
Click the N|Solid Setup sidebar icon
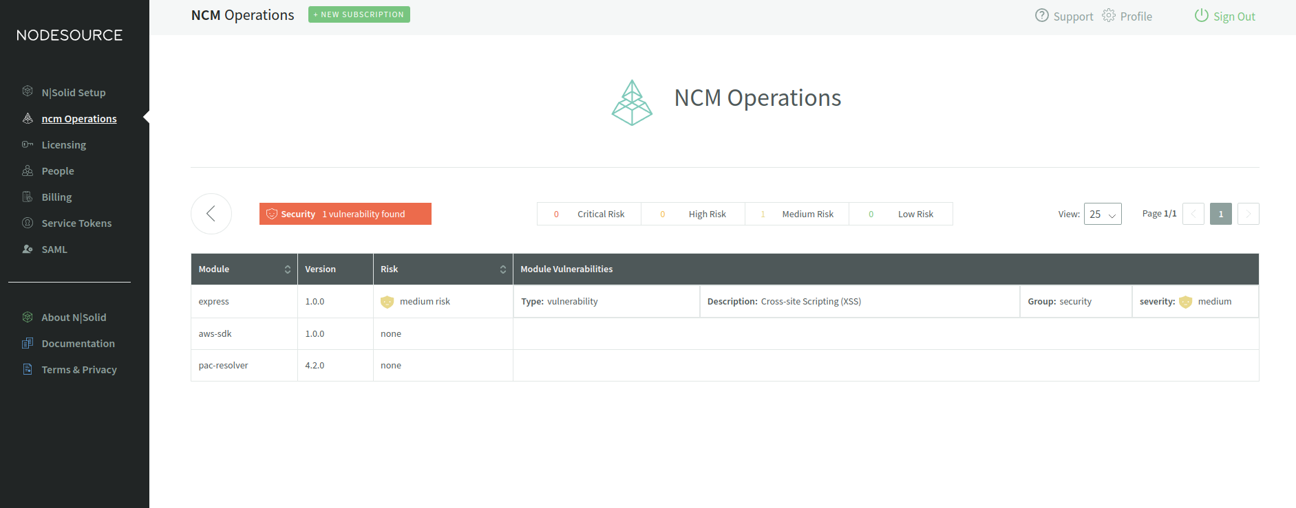(x=28, y=91)
